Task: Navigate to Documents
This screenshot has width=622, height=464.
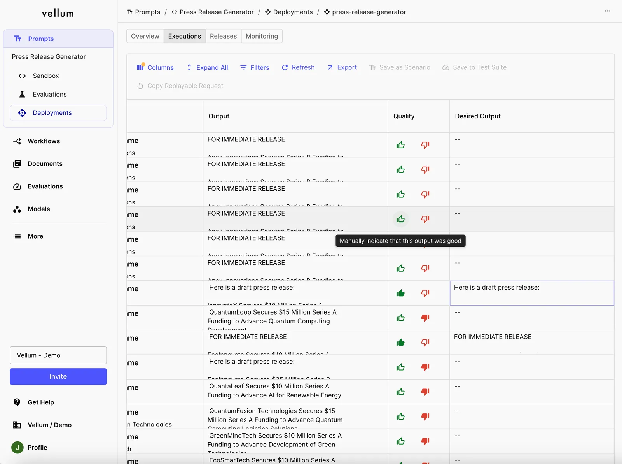Action: (45, 163)
